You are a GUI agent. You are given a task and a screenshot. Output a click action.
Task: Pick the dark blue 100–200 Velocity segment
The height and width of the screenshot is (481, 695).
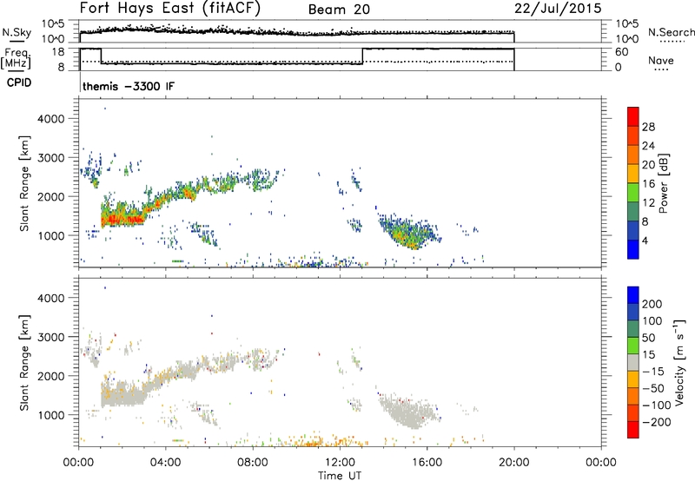pos(633,312)
